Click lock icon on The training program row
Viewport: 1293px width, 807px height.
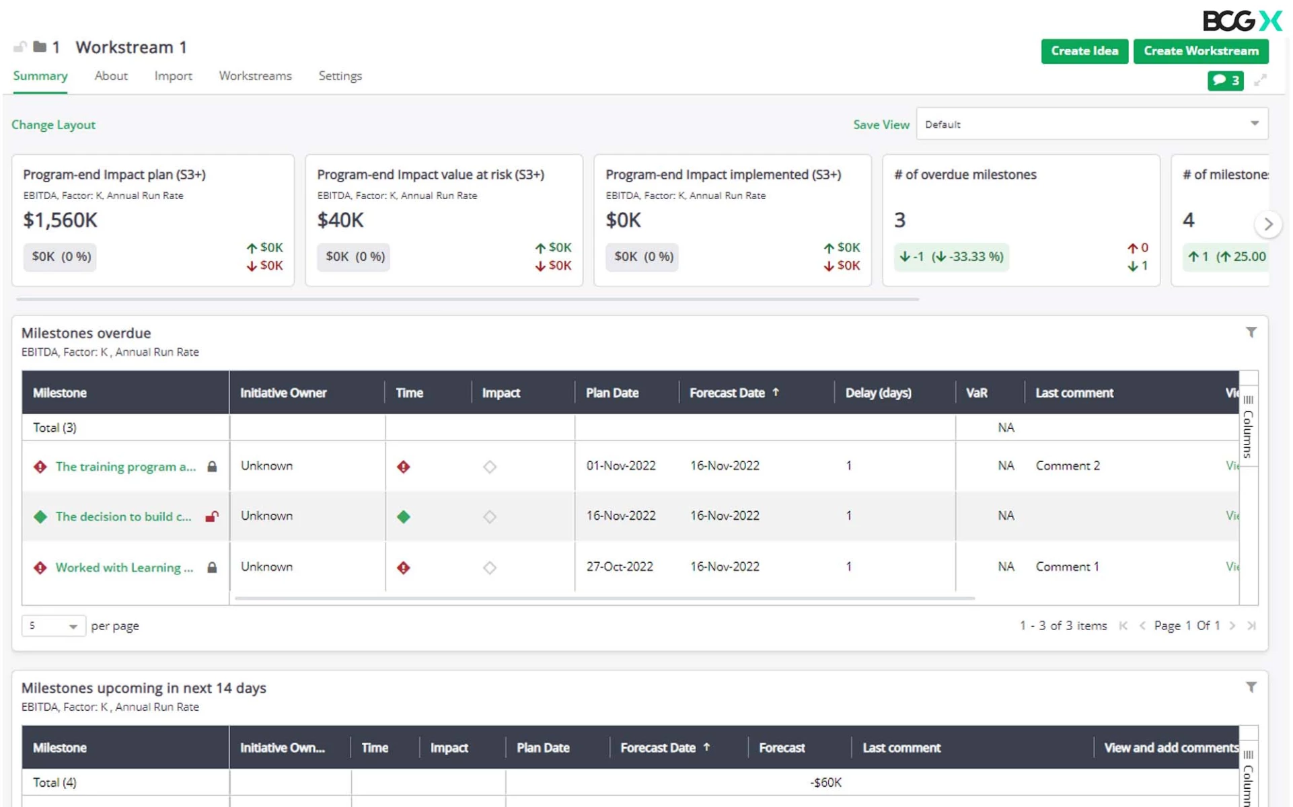click(x=212, y=466)
